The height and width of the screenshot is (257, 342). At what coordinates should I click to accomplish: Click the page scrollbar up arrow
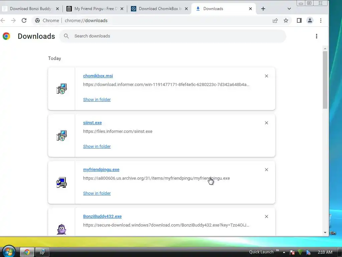tap(325, 49)
